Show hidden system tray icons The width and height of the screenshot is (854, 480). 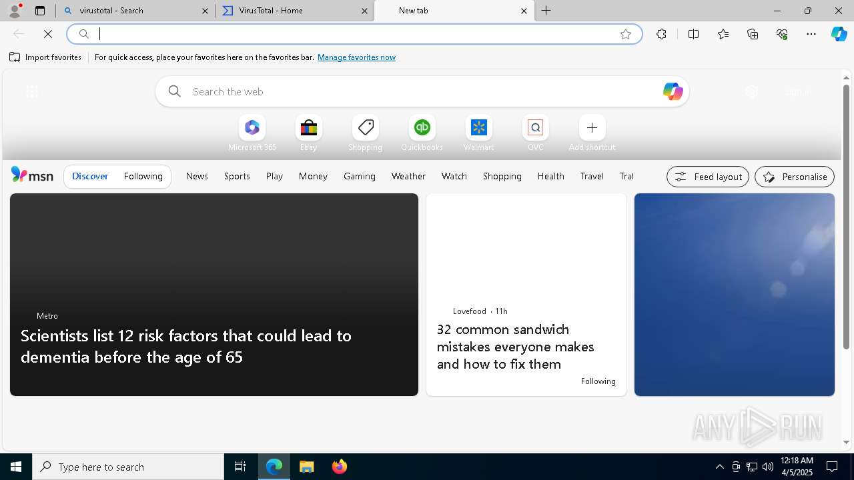tap(719, 467)
